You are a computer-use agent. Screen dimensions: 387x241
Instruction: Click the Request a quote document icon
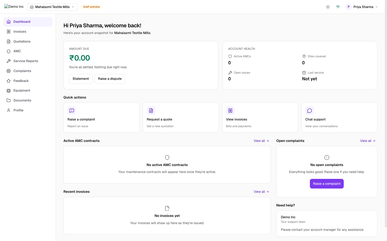151,111
